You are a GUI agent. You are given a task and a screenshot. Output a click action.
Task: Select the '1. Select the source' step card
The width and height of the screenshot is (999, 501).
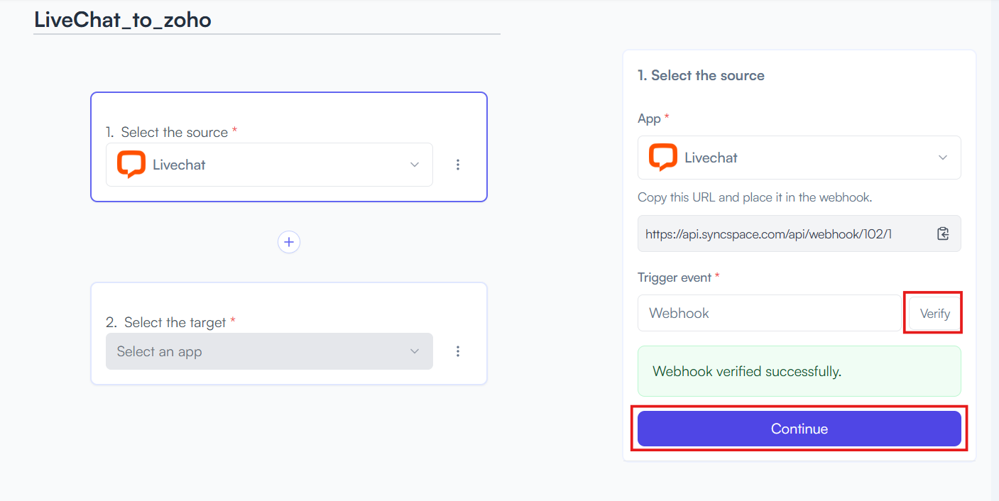click(289, 147)
